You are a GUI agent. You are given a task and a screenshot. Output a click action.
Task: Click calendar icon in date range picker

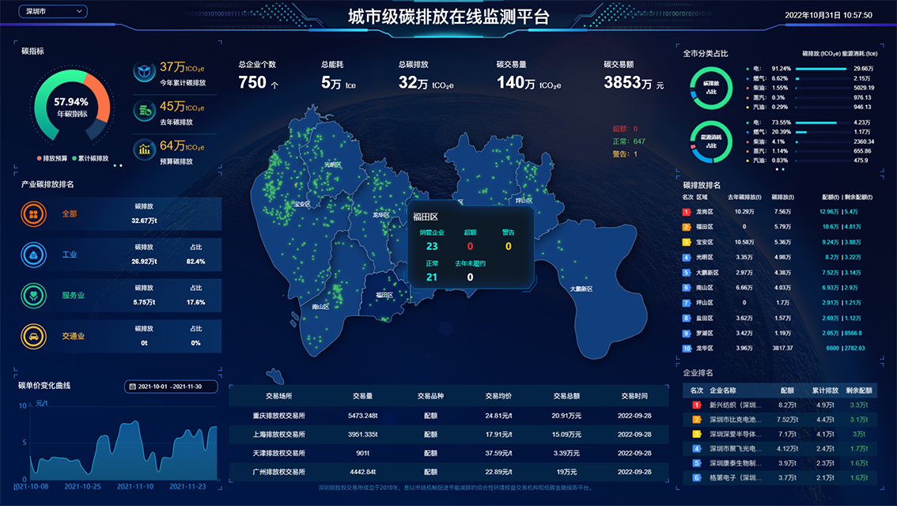click(132, 387)
